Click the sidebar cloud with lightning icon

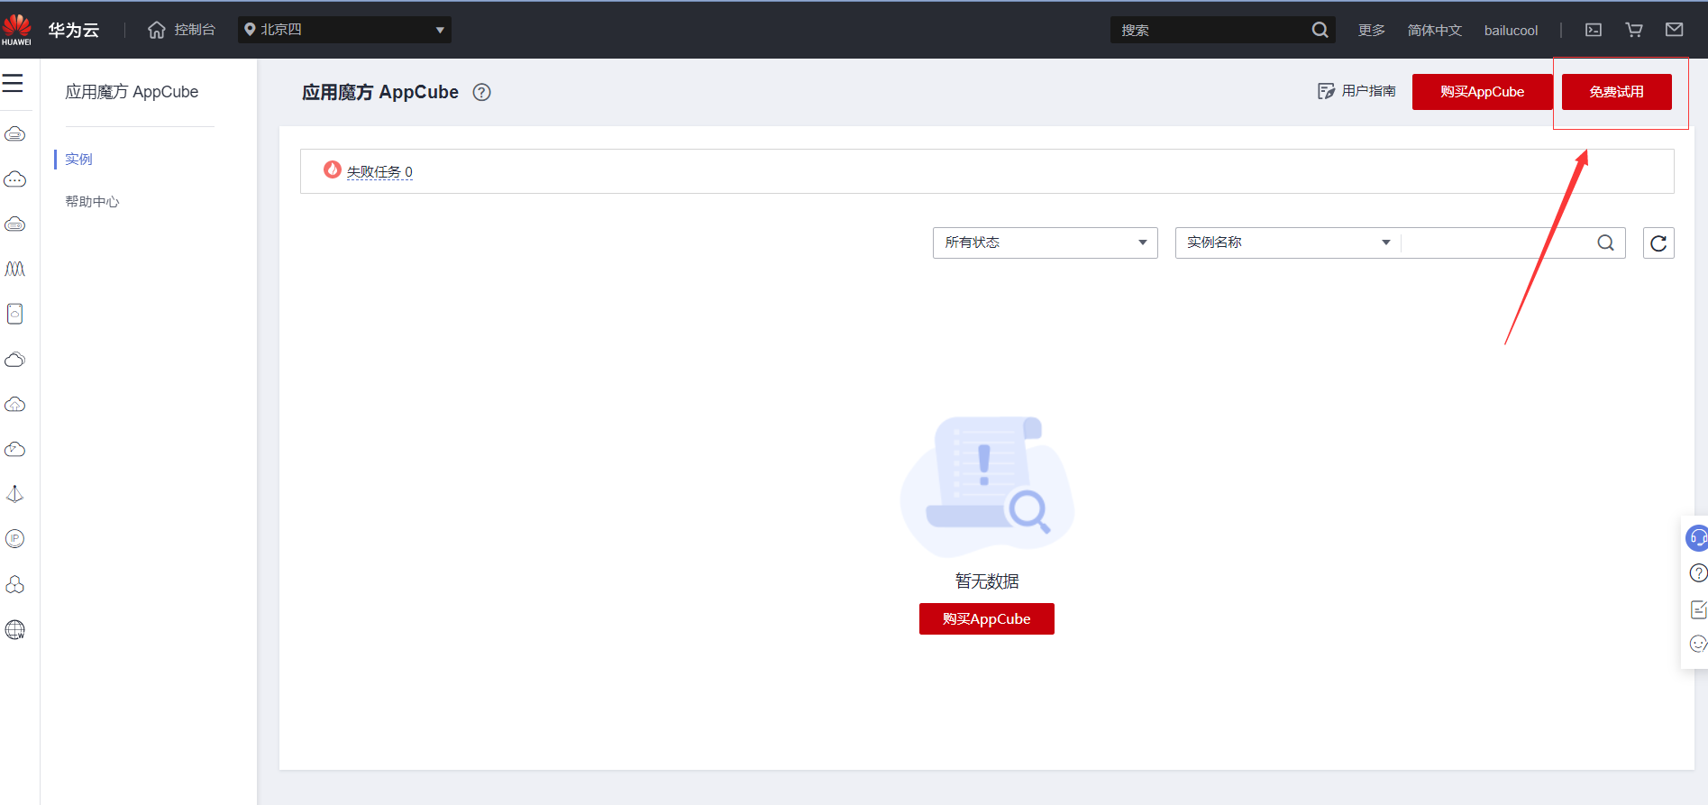pyautogui.click(x=15, y=449)
